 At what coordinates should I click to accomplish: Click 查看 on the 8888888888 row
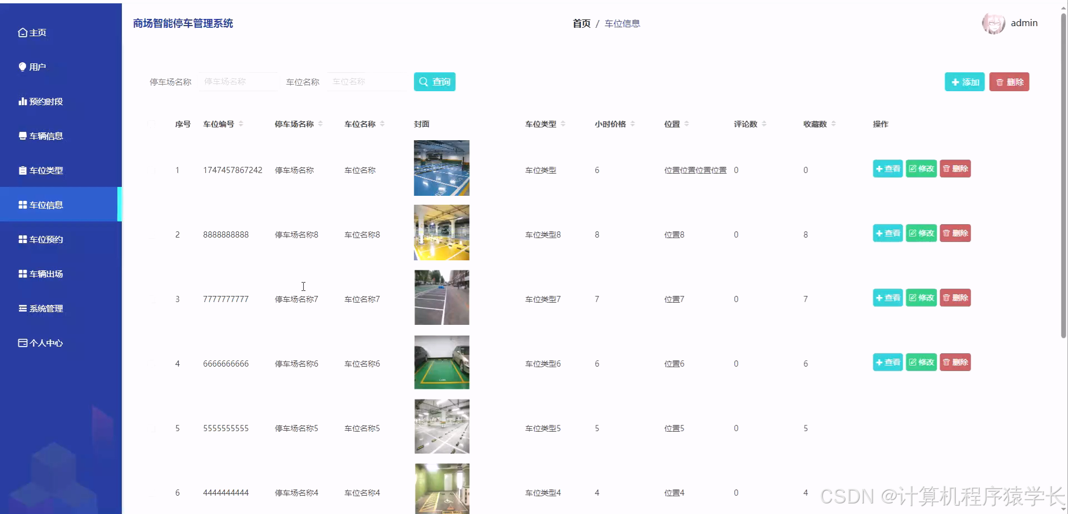coord(887,233)
